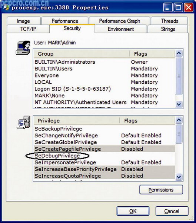This screenshot has width=196, height=223.
Task: Dismiss the dialog with Cancel
Action: point(172,211)
